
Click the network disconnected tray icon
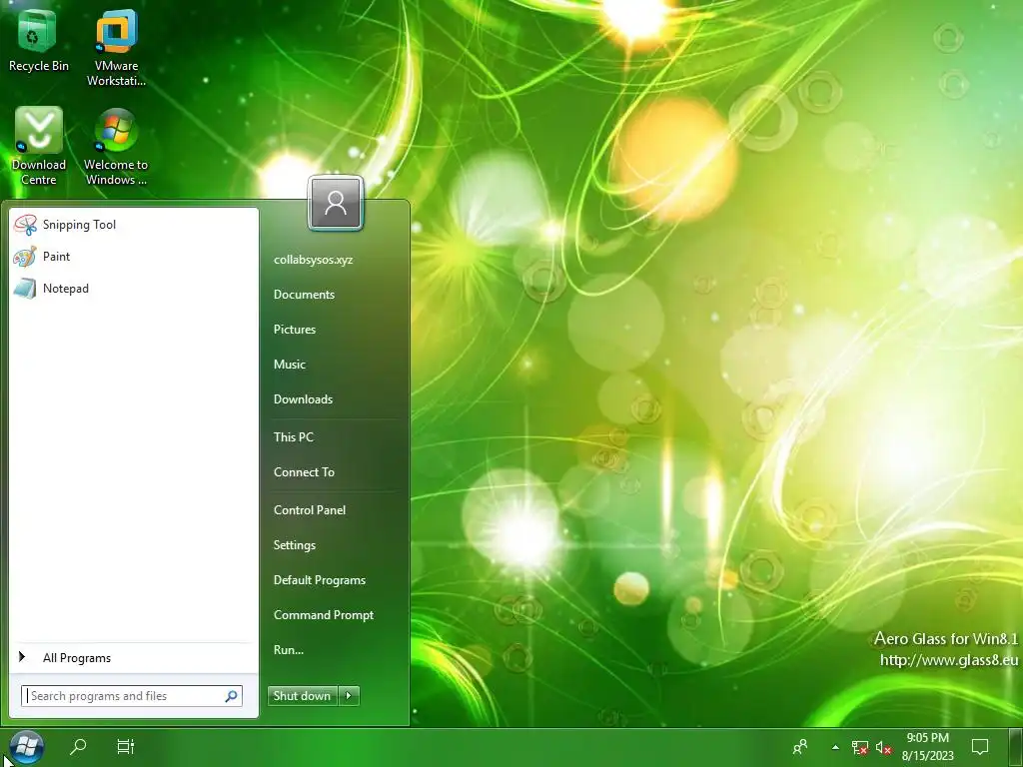tap(860, 747)
